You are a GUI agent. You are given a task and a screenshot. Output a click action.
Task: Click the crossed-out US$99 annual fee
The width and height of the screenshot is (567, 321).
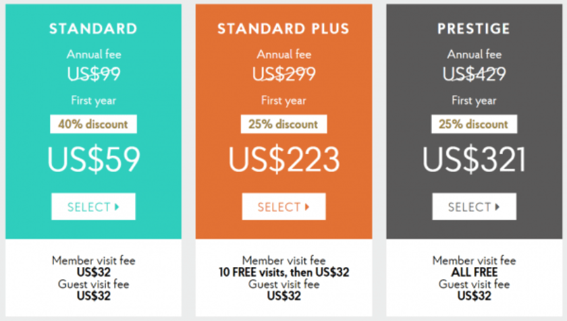[94, 74]
